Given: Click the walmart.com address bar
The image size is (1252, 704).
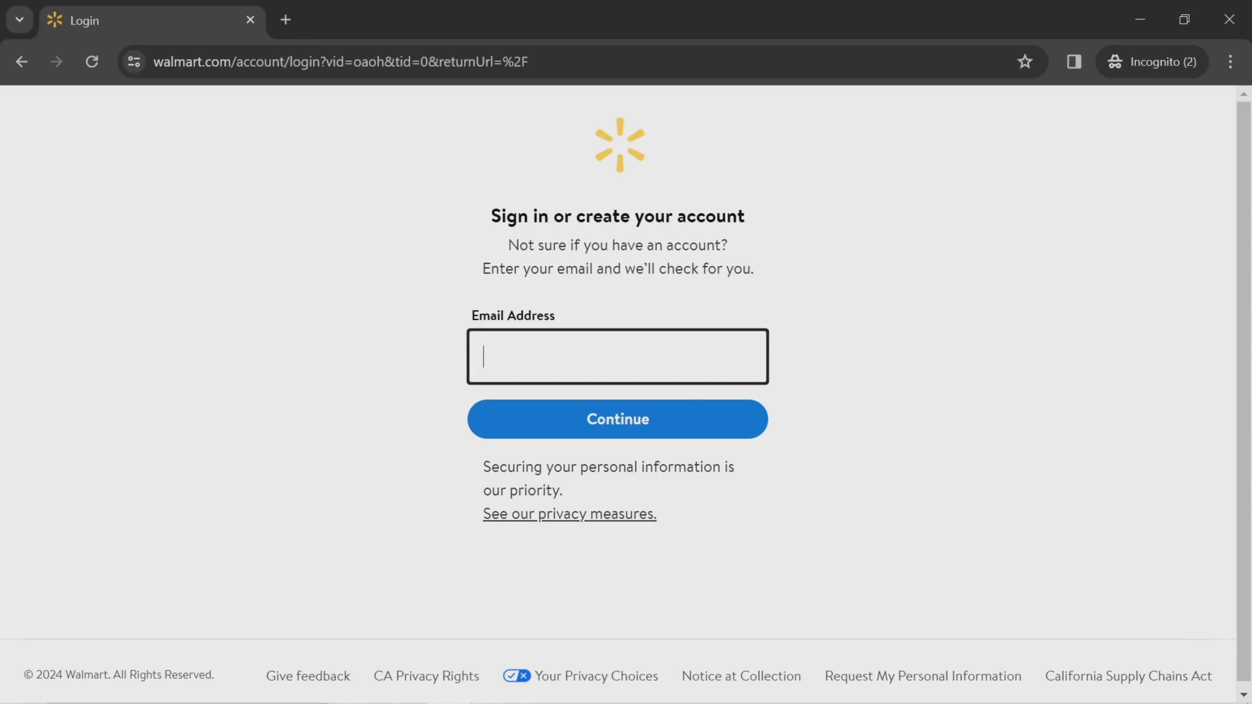Looking at the screenshot, I should point(340,61).
